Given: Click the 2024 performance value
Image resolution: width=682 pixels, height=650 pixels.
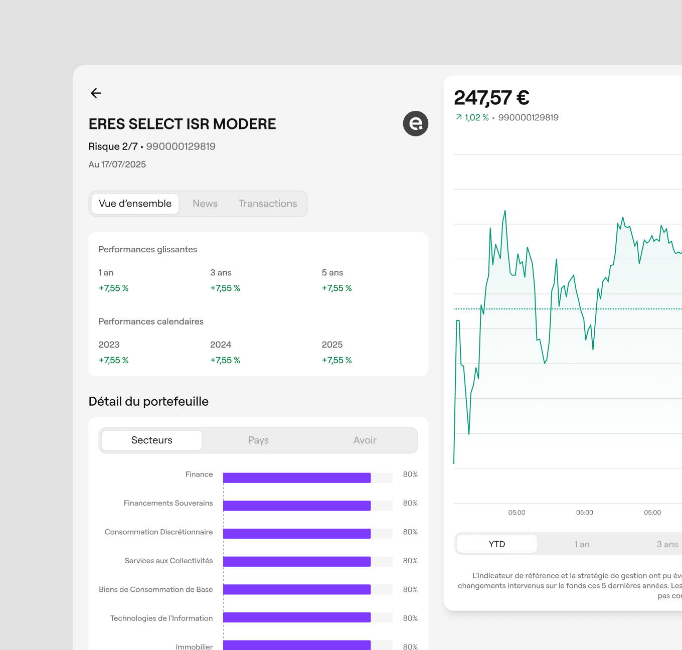Looking at the screenshot, I should click(225, 360).
